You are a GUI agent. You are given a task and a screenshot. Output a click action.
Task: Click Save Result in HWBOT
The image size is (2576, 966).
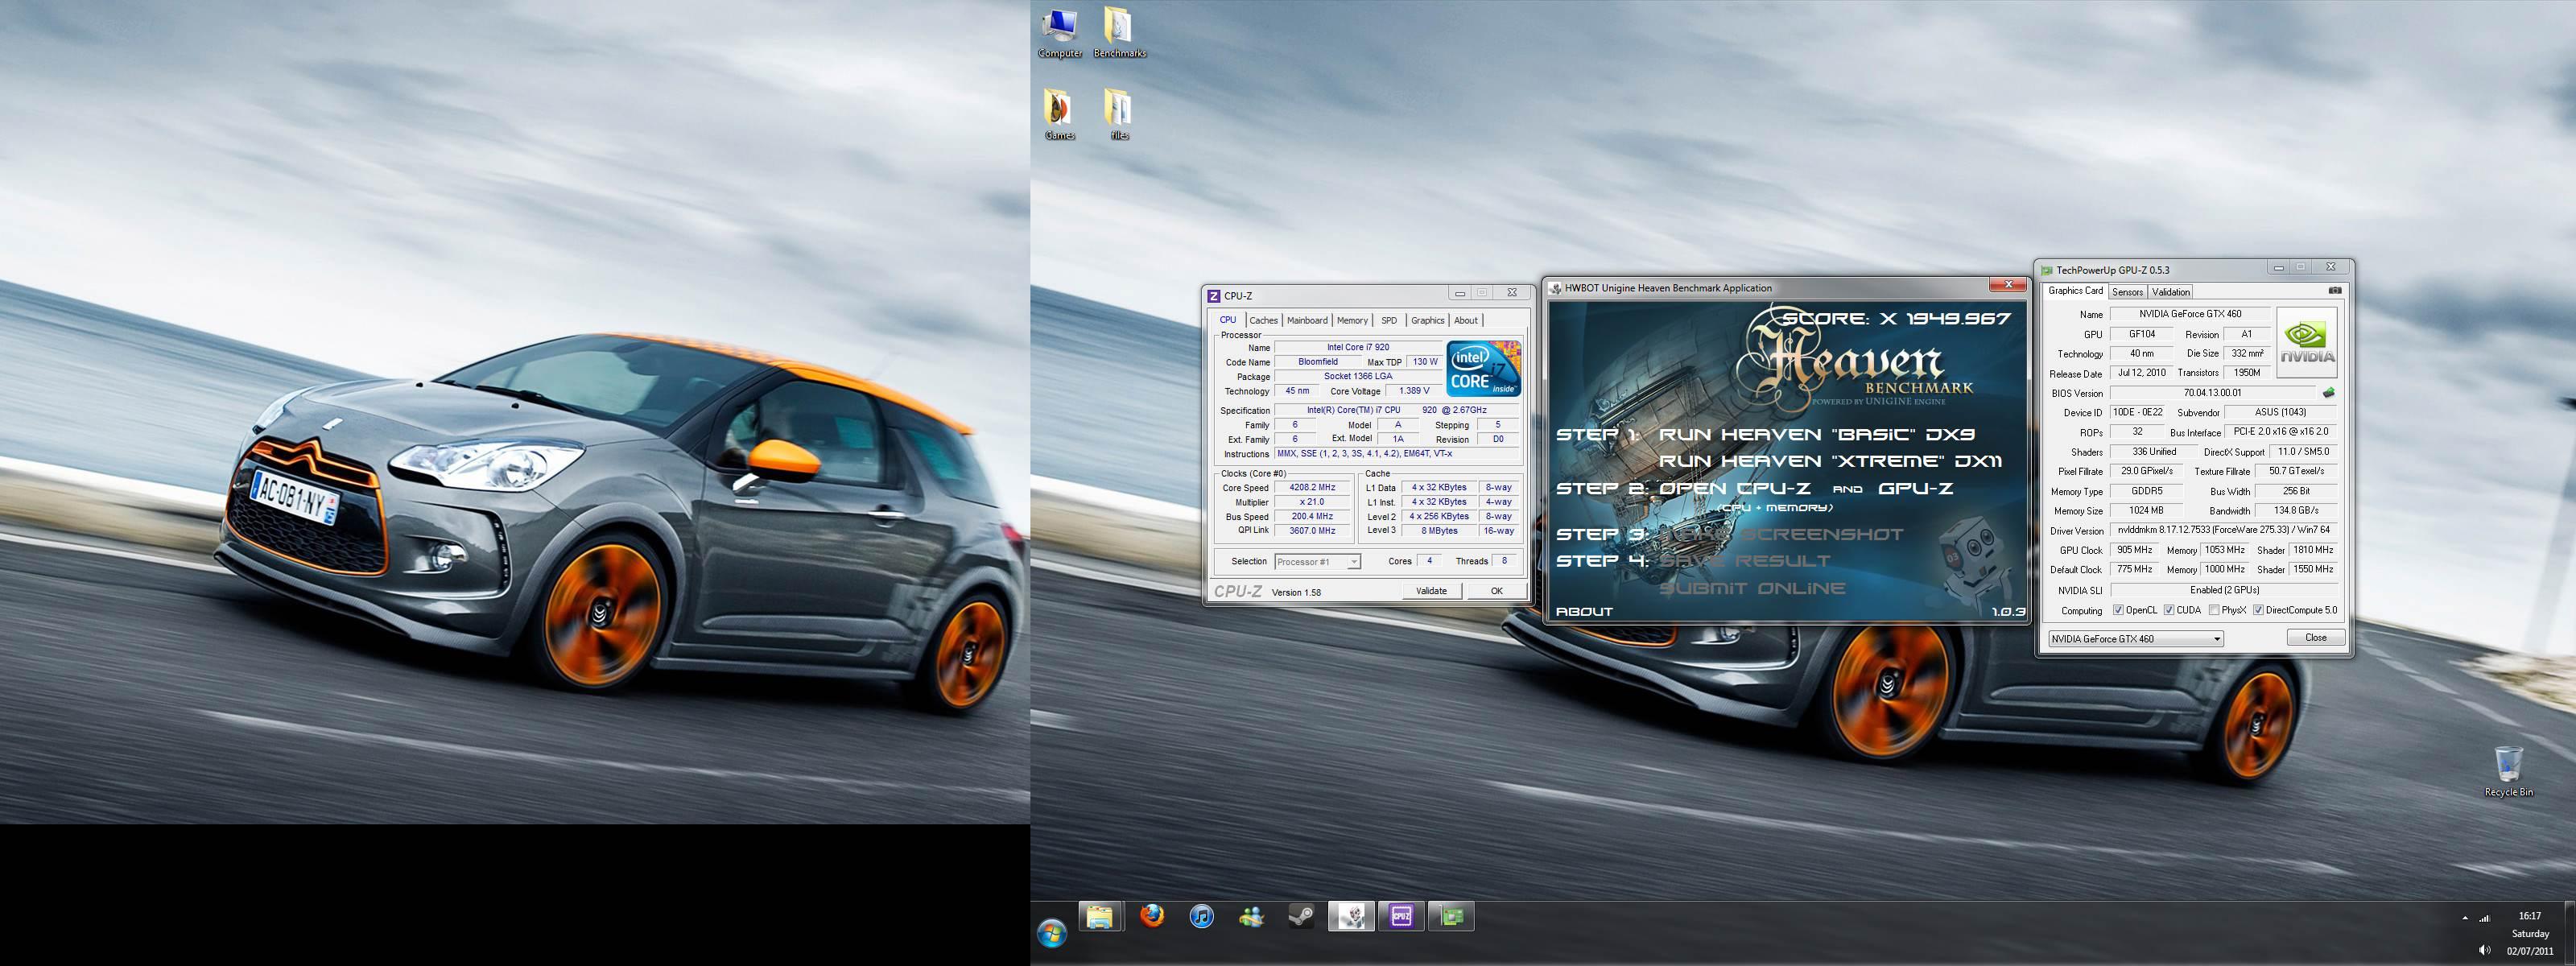pyautogui.click(x=1745, y=561)
